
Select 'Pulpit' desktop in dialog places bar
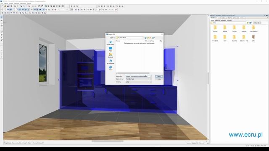111,49
